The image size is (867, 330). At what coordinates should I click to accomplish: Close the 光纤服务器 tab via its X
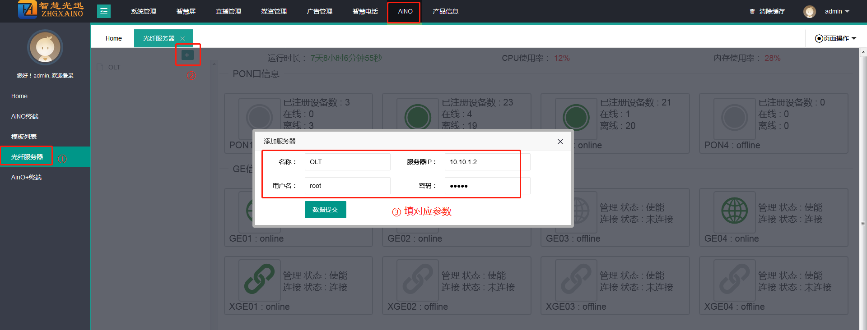point(182,39)
